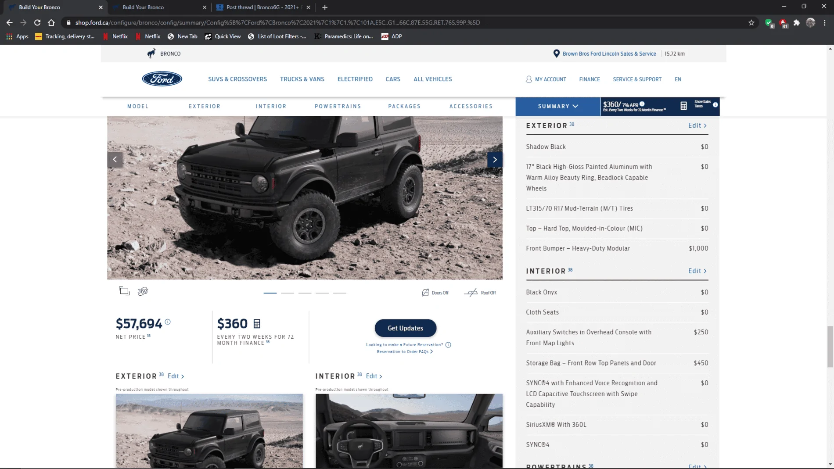Open the EN language selector
Viewport: 834px width, 469px height.
point(678,79)
